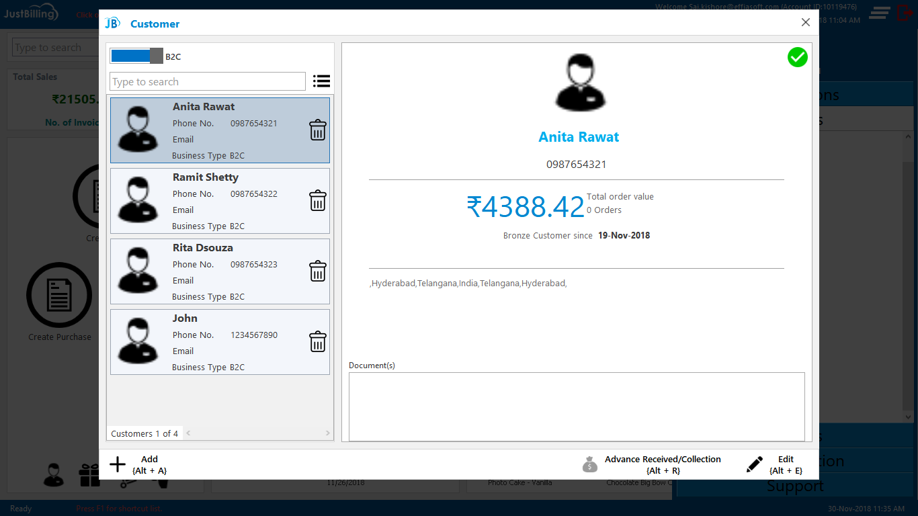Viewport: 918px width, 516px height.
Task: Click the main window right vertical scrollbar
Action: click(908, 277)
